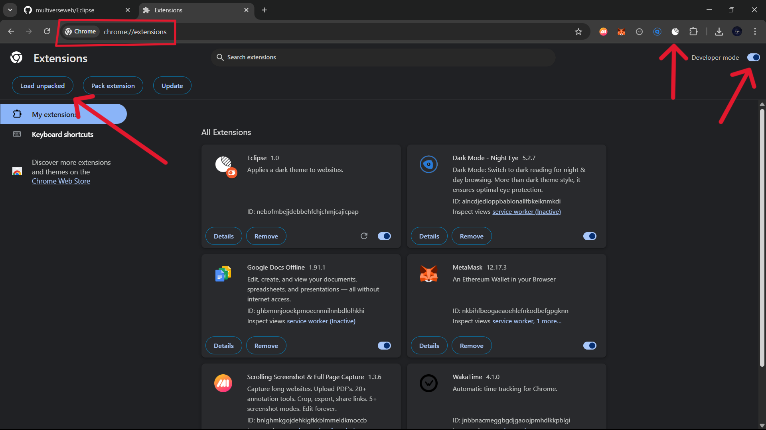This screenshot has height=430, width=766.
Task: Click the WakaTime toolbar icon
Action: click(x=639, y=32)
